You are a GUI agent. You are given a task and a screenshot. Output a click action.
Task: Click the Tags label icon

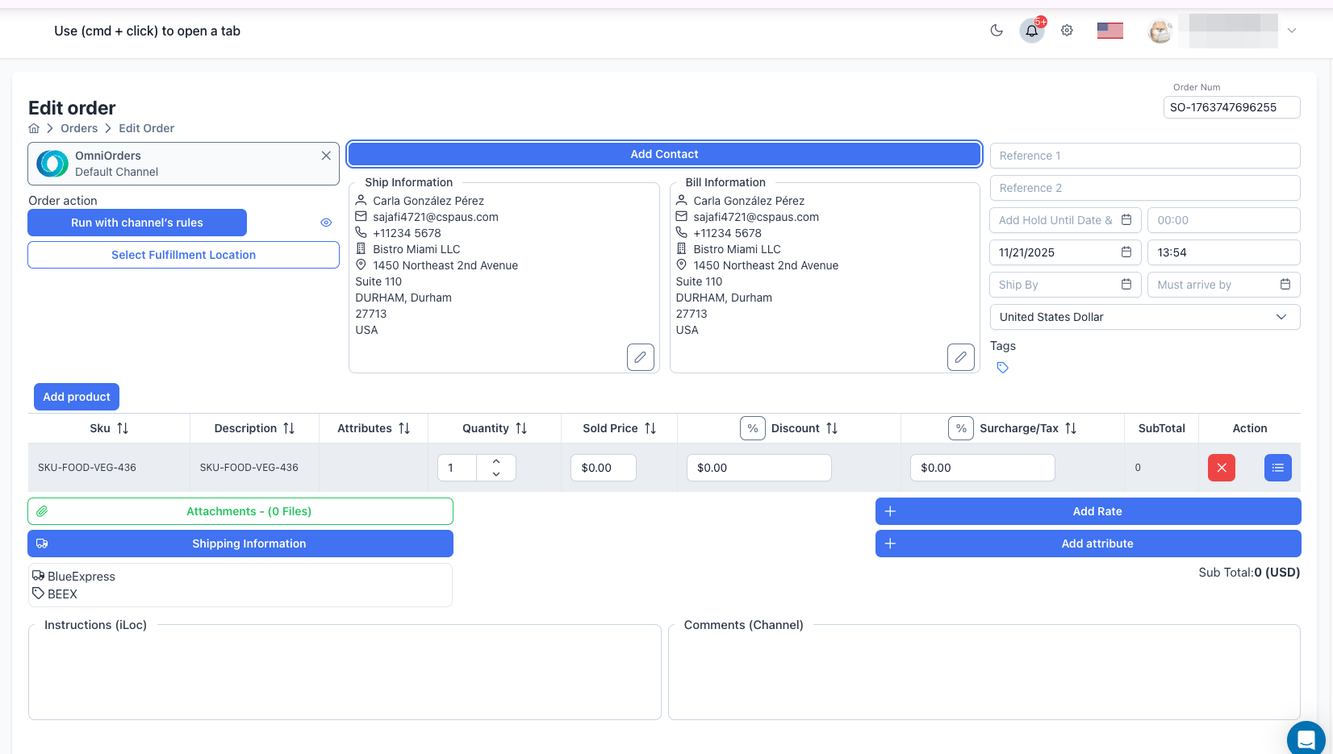tap(1002, 368)
